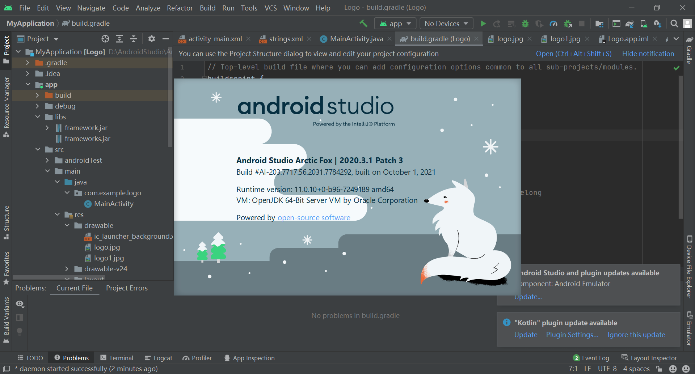Click Open (Ctrl+Alt+Shift+S) link

pyautogui.click(x=574, y=54)
